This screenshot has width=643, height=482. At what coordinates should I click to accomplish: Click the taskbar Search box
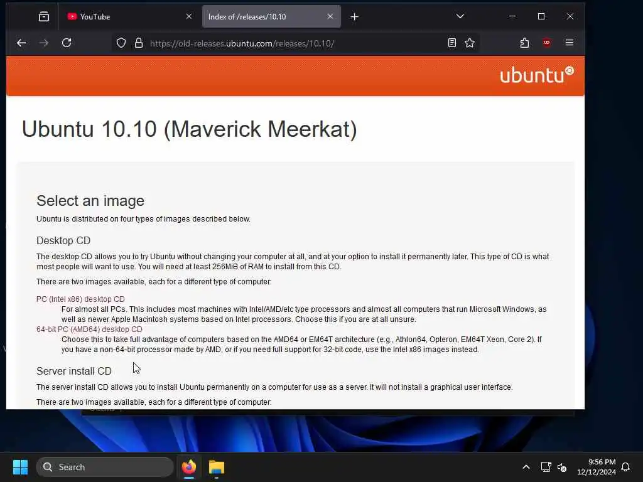pyautogui.click(x=105, y=467)
